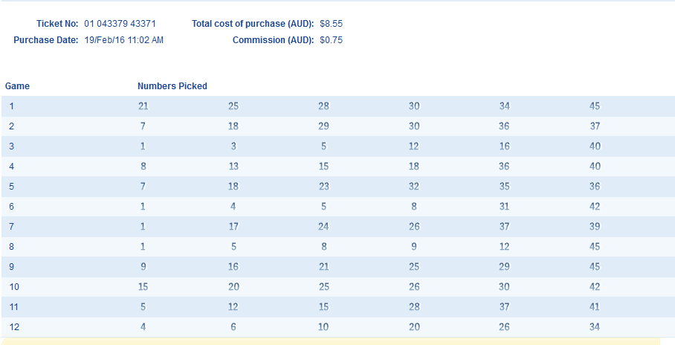Select number 13 in Game 4 row

[x=233, y=167]
